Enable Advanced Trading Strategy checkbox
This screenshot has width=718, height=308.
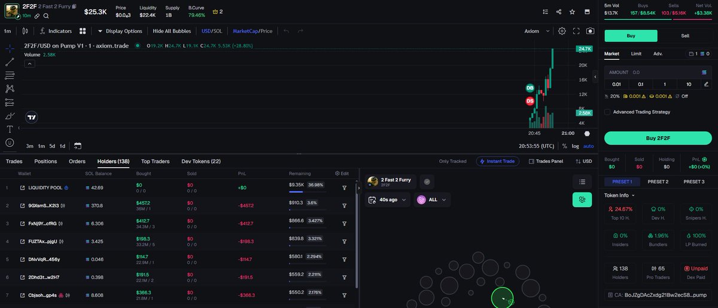(x=607, y=112)
